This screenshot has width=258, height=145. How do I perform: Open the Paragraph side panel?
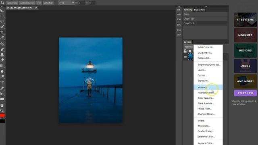[x=179, y=35]
